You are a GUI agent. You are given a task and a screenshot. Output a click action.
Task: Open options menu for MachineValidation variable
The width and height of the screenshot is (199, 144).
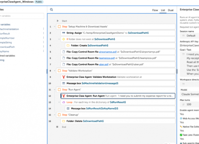click(x=43, y=29)
